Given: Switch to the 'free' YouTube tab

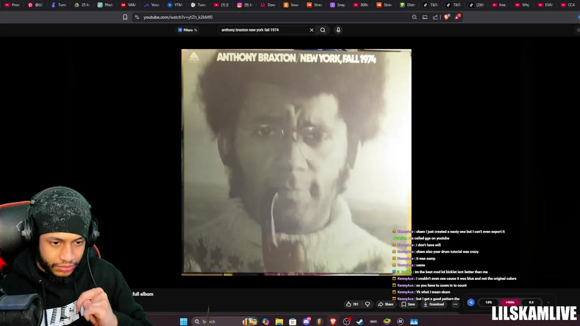Looking at the screenshot, I should point(499,5).
